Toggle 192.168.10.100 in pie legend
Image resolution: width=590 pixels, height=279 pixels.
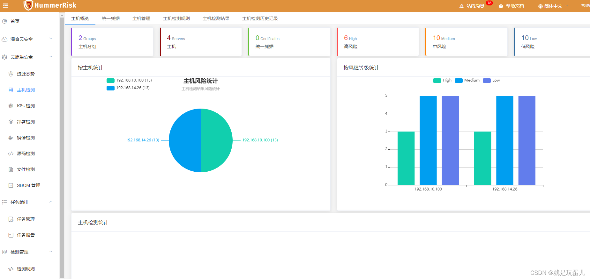tap(129, 80)
